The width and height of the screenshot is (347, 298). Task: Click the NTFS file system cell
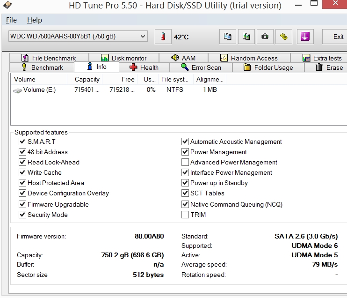pyautogui.click(x=175, y=90)
